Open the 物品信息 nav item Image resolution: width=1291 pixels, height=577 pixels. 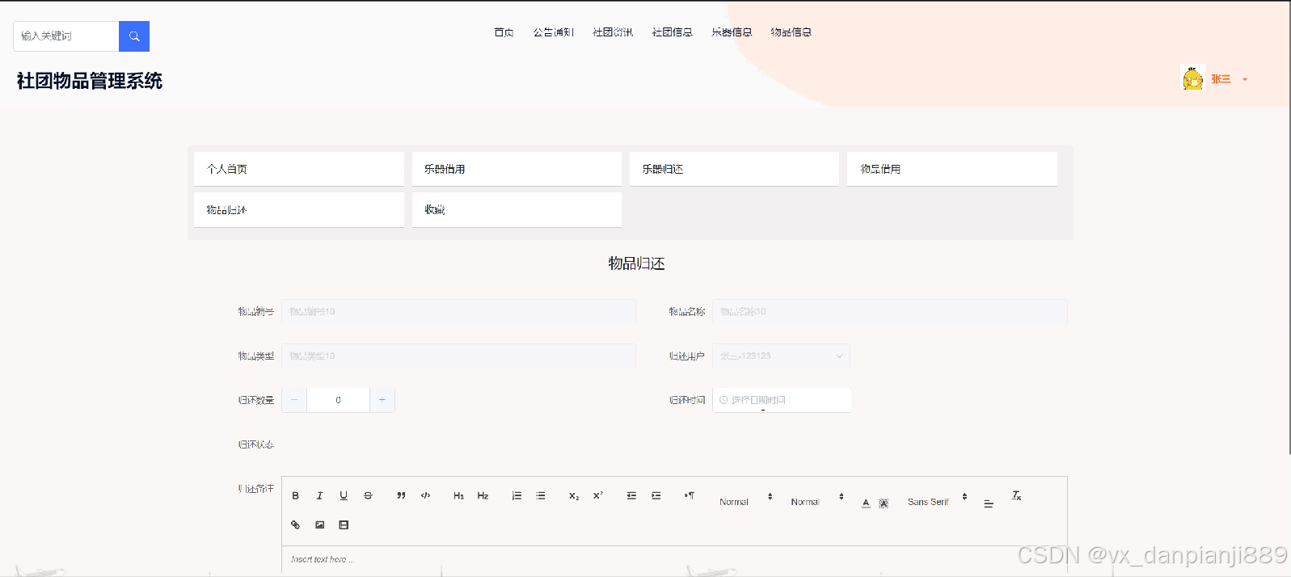(791, 32)
